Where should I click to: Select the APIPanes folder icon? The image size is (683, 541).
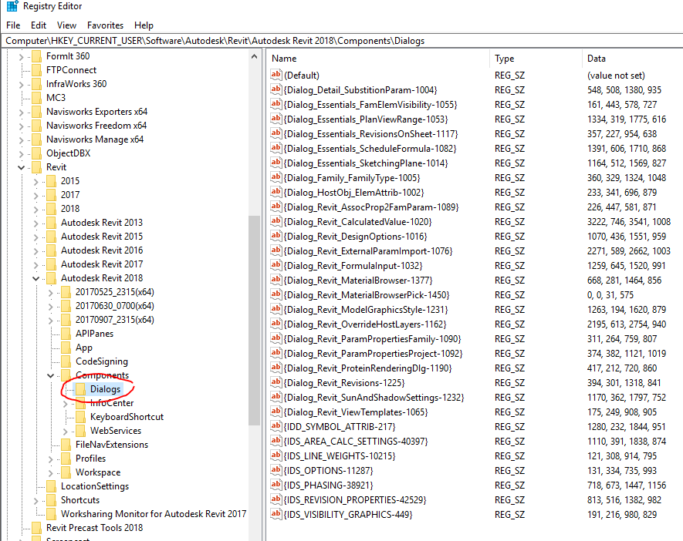66,334
